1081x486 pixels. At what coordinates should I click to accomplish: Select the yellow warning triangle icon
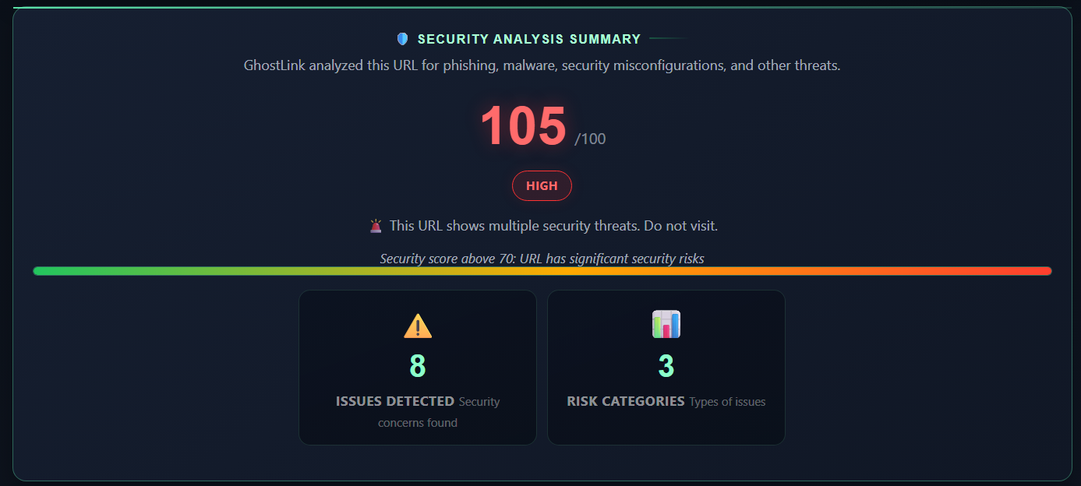point(417,326)
